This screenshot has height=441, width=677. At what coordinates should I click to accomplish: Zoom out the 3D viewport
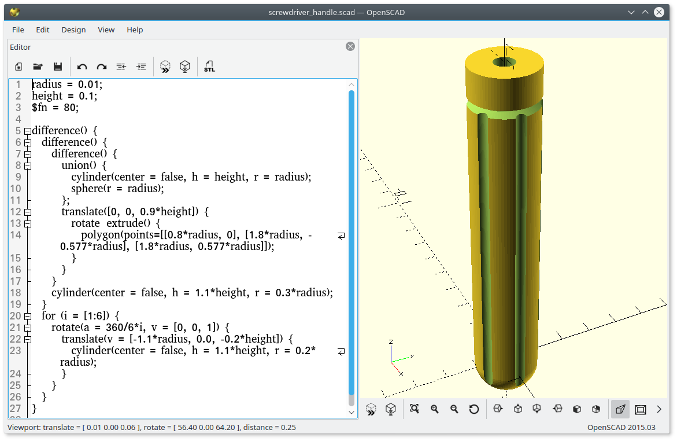point(454,409)
